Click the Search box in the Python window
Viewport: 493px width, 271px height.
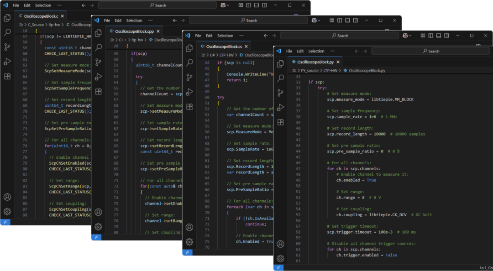(x=431, y=51)
